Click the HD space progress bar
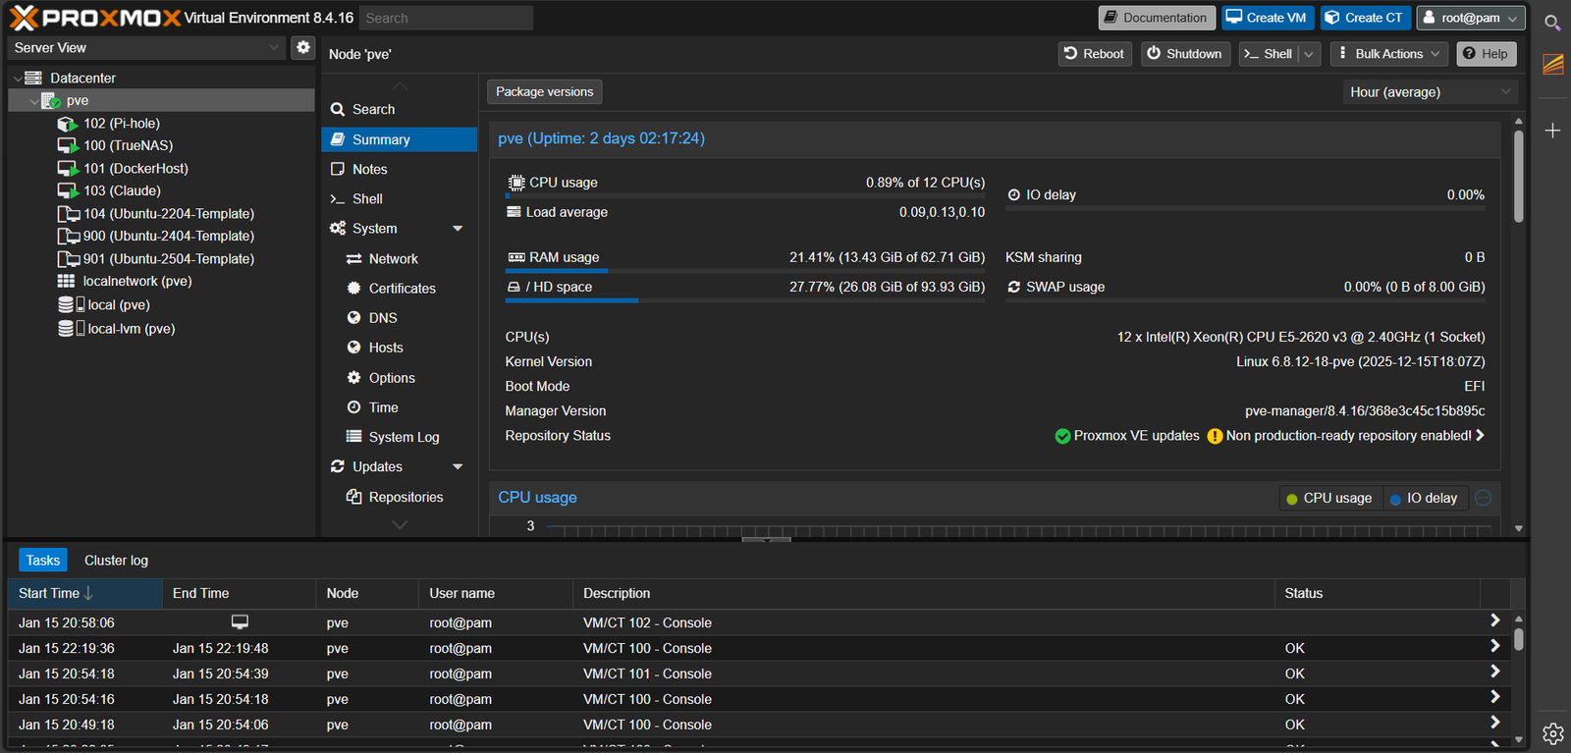The width and height of the screenshot is (1571, 753). pos(745,300)
